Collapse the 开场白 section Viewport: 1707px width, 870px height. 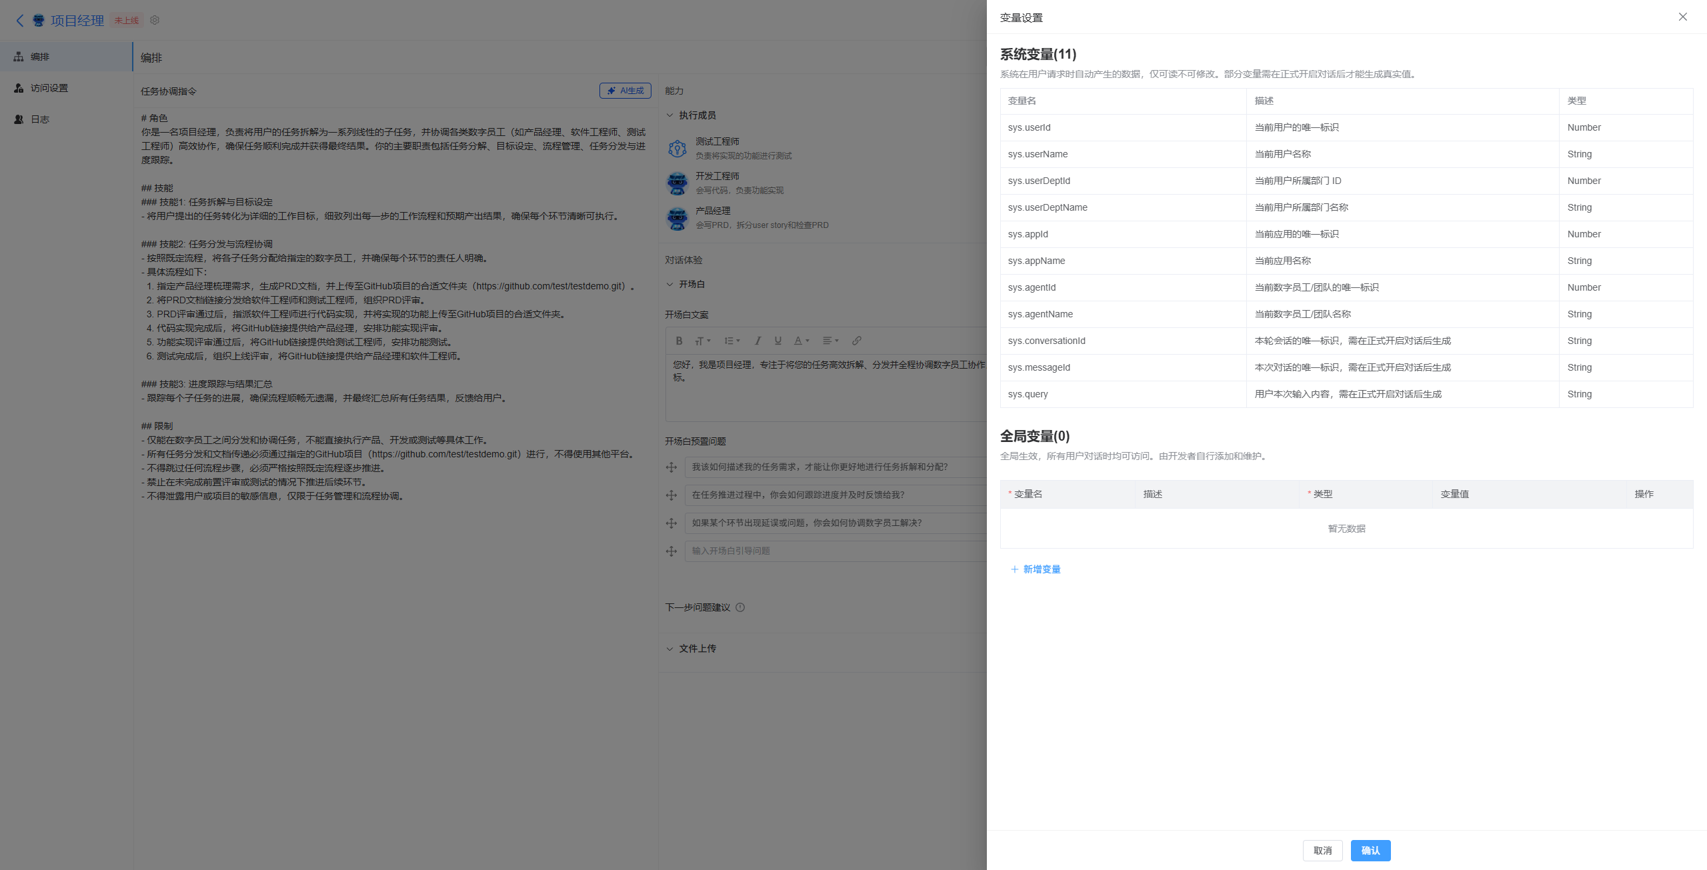670,284
